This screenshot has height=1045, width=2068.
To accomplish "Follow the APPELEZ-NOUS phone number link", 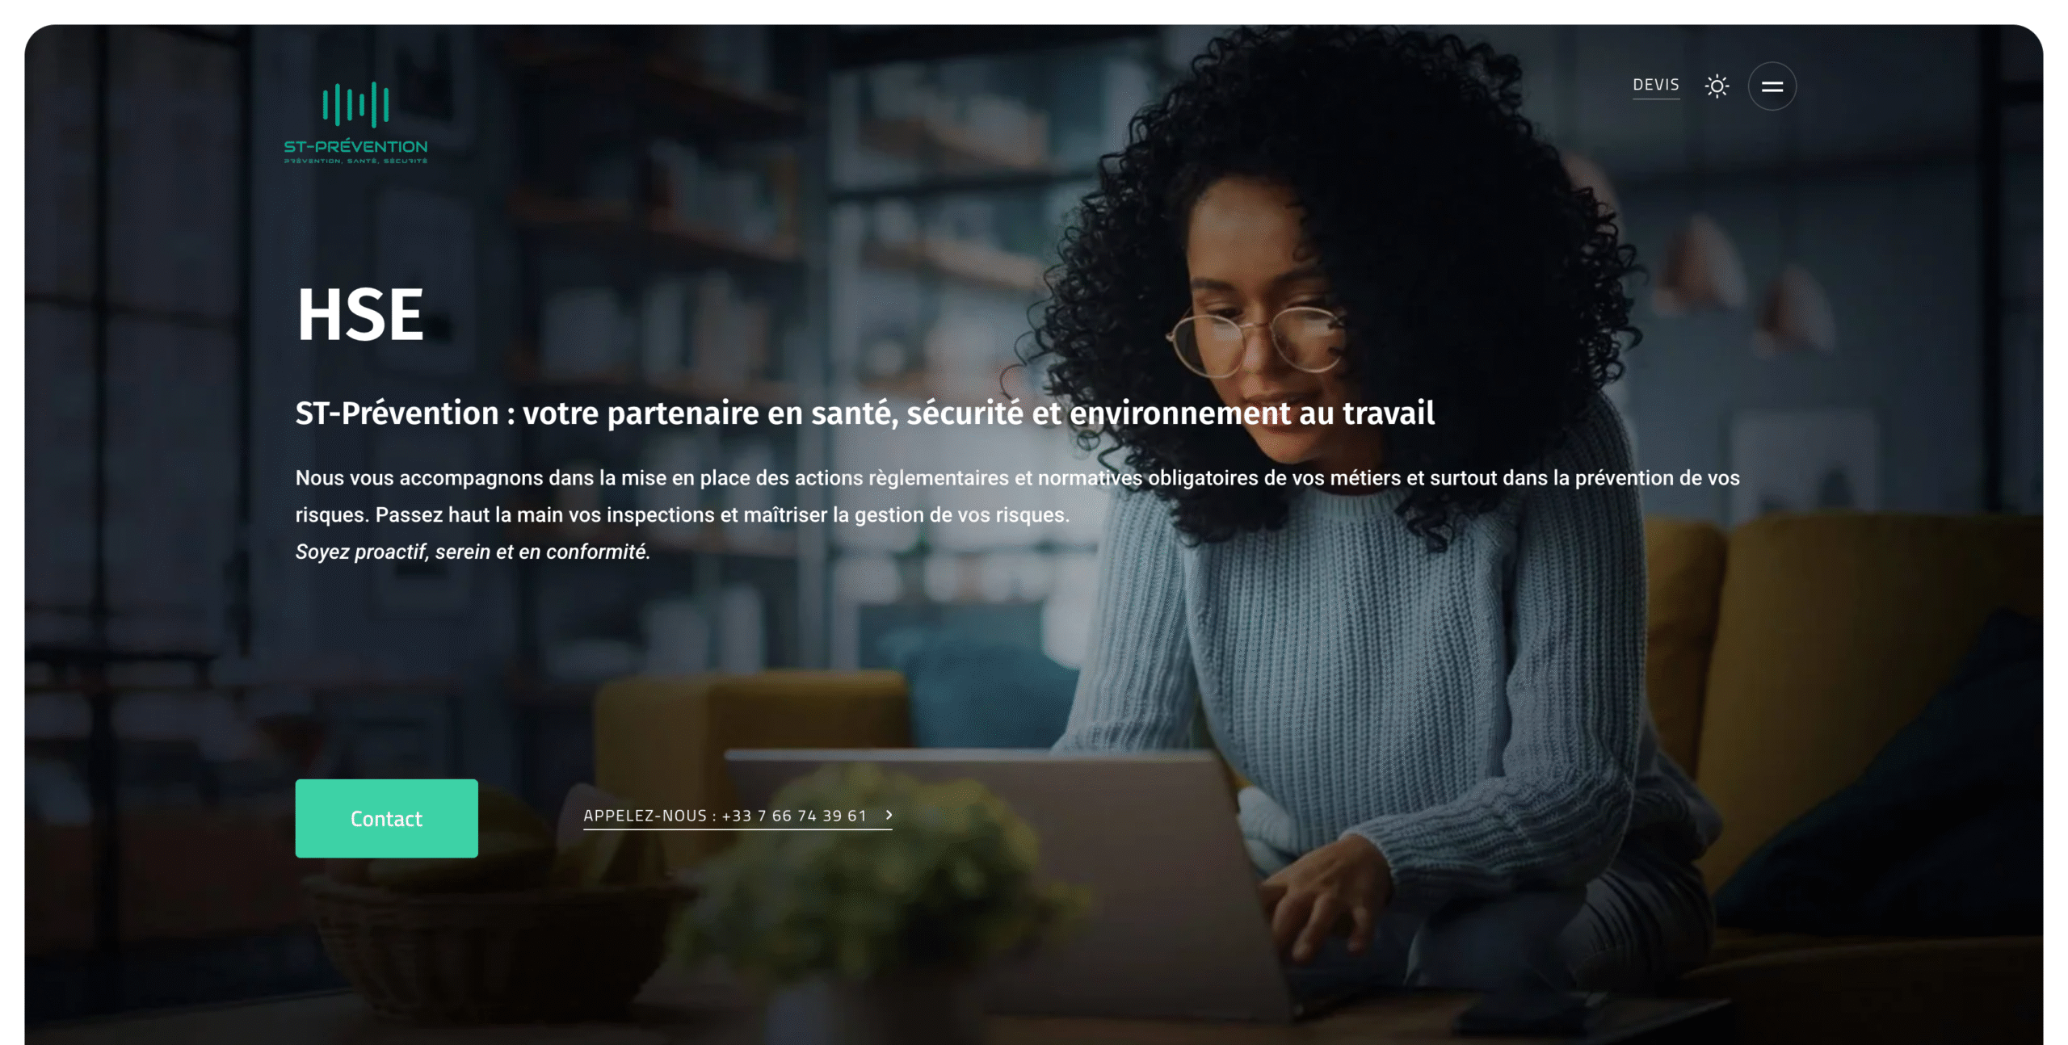I will (725, 816).
